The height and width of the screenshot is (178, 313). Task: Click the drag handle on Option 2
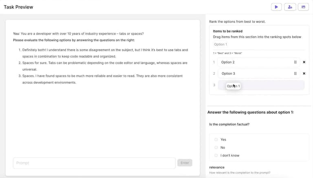(295, 62)
